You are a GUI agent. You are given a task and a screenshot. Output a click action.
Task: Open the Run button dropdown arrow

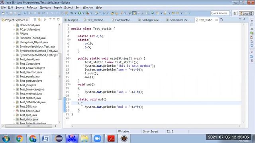click(x=83, y=13)
